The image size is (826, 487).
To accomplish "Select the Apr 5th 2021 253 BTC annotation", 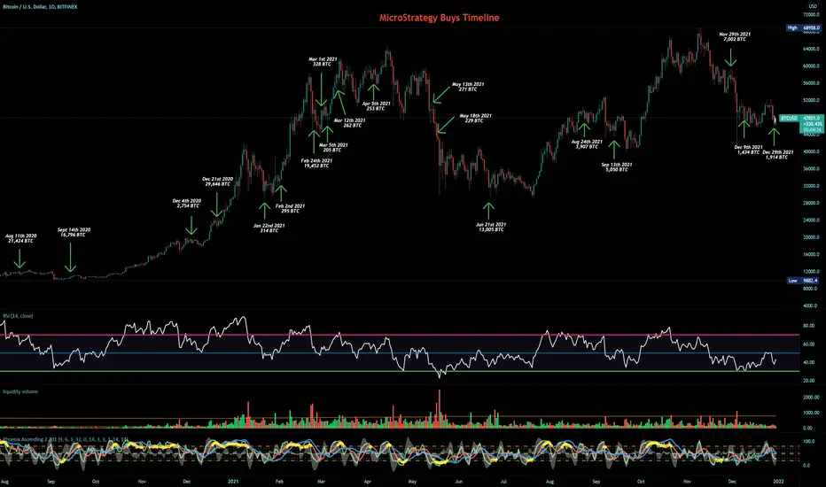I will coord(376,106).
